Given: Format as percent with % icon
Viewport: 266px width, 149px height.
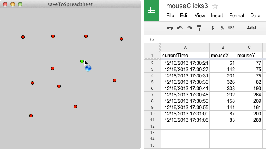Looking at the screenshot, I should pyautogui.click(x=222, y=28).
